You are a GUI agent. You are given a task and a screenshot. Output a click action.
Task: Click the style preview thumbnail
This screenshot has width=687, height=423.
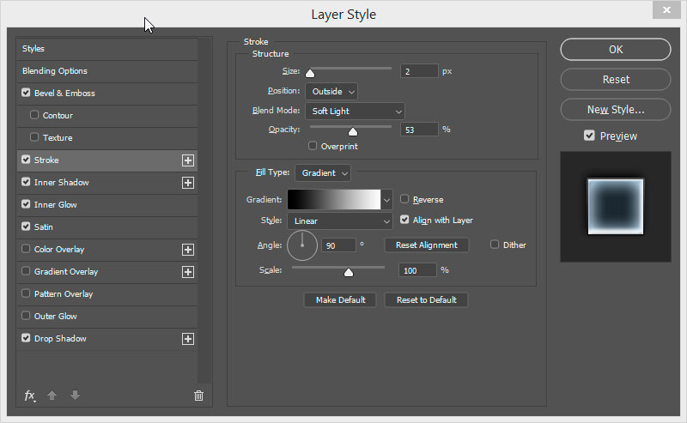616,207
